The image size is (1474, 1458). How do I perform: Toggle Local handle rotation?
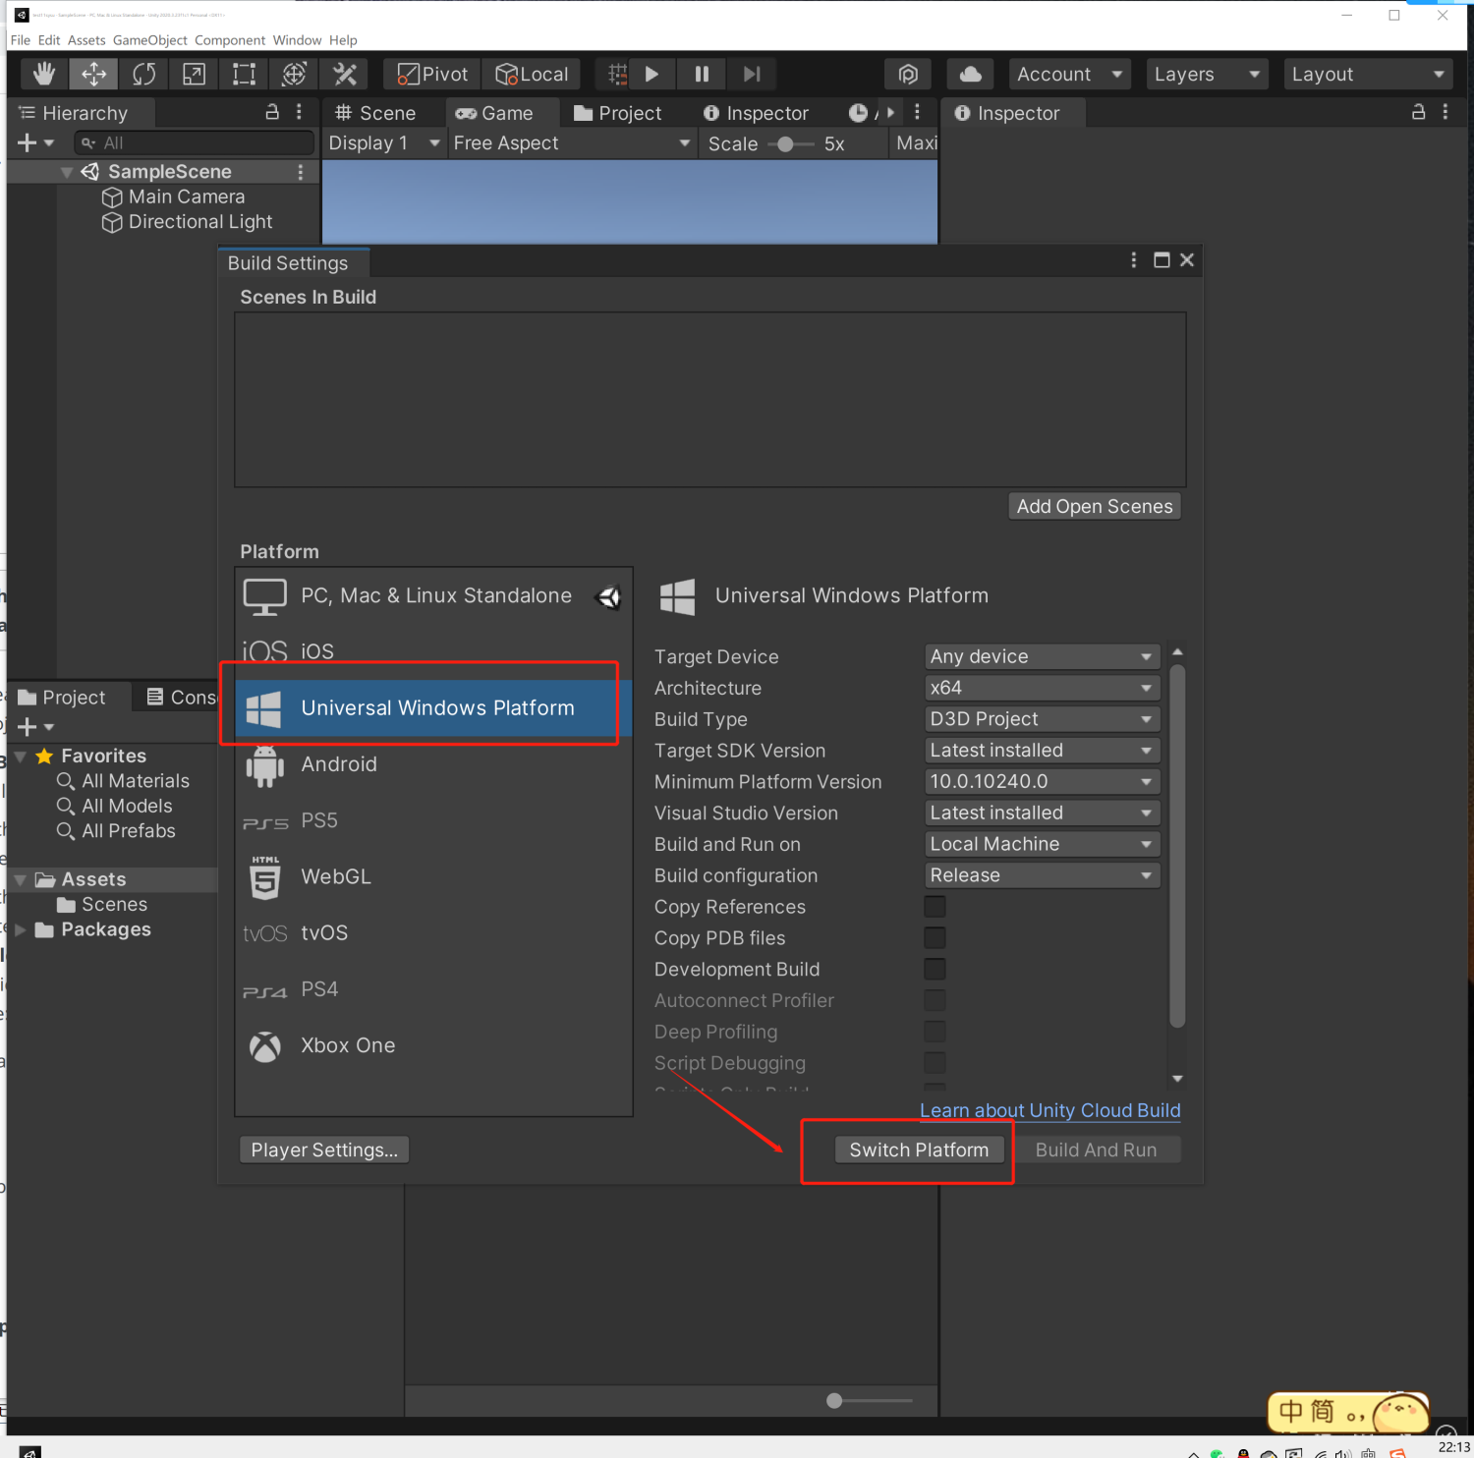click(x=532, y=74)
